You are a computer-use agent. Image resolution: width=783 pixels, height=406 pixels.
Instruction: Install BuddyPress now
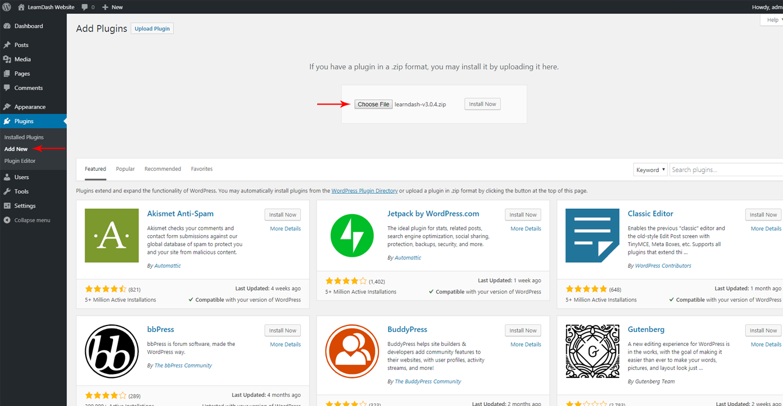523,330
